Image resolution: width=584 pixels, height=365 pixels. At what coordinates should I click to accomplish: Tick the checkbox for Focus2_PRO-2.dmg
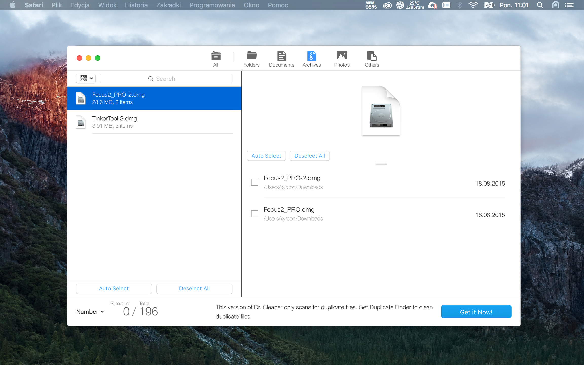(254, 182)
